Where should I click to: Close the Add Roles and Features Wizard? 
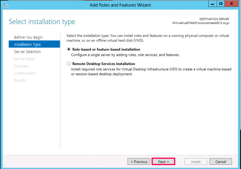[x=231, y=4]
